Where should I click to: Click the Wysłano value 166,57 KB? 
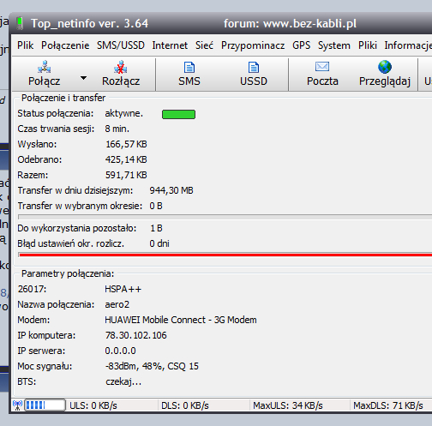pyautogui.click(x=126, y=144)
